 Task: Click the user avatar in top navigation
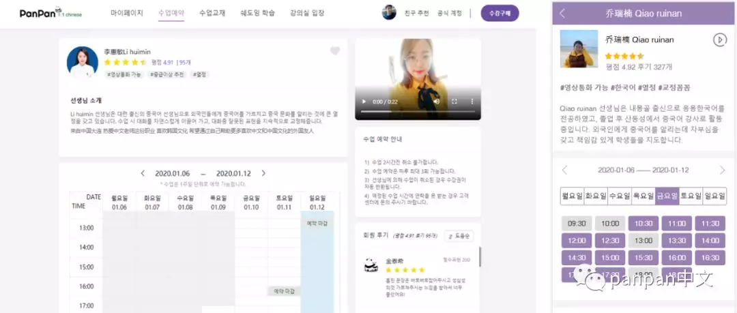coord(389,13)
